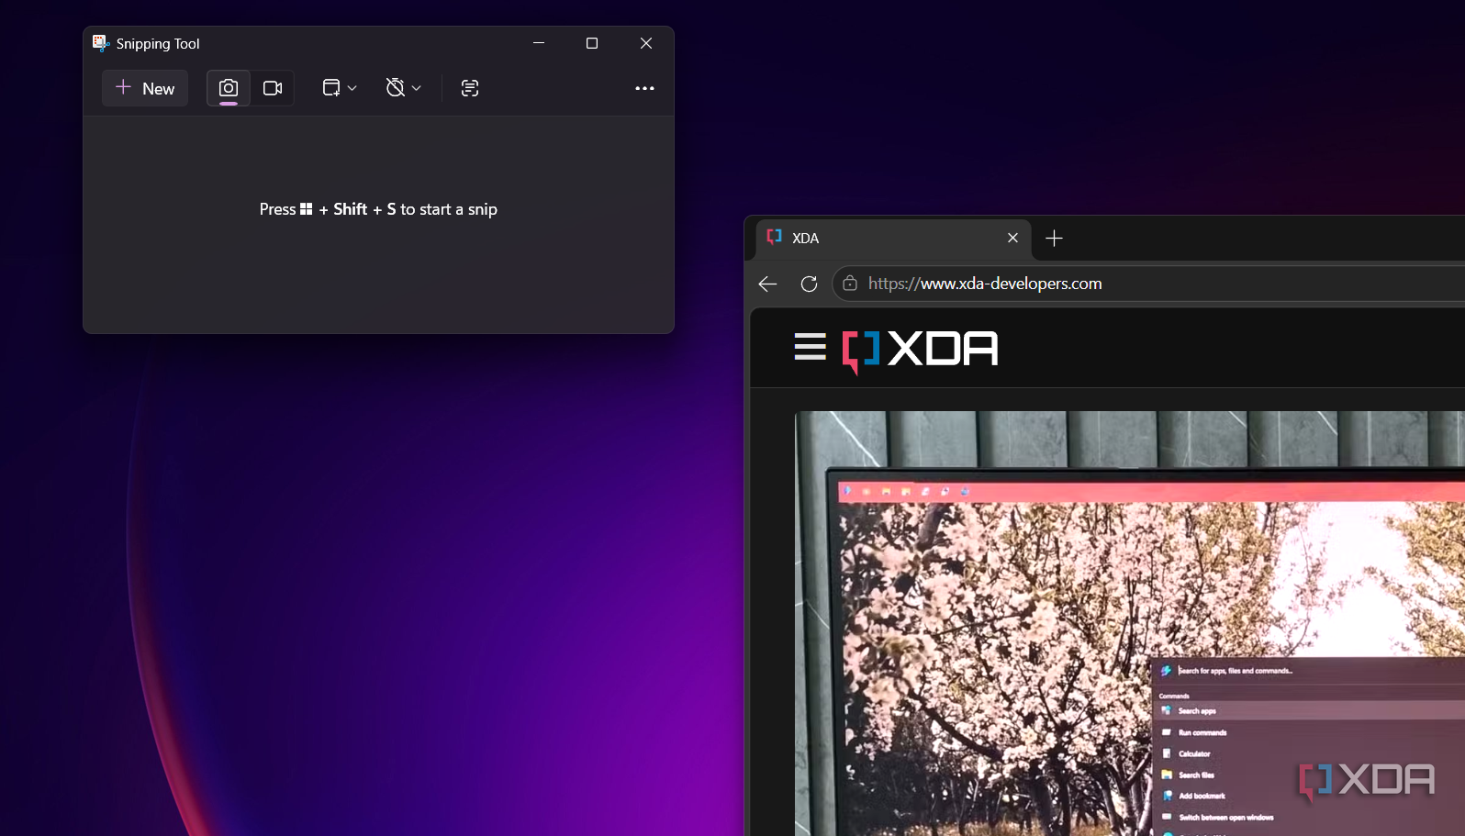This screenshot has height=836, width=1465.
Task: Minimize the Snipping Tool window
Action: (539, 43)
